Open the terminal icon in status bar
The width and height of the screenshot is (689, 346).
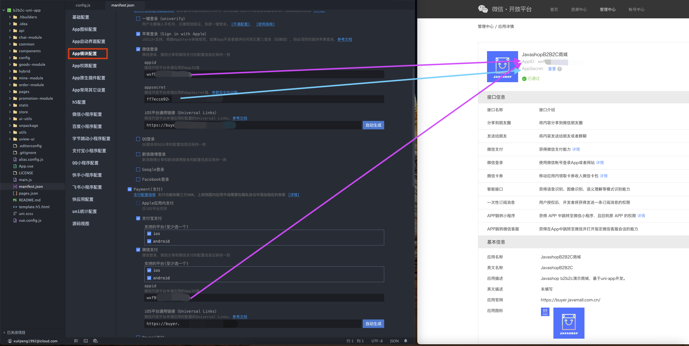point(86,341)
